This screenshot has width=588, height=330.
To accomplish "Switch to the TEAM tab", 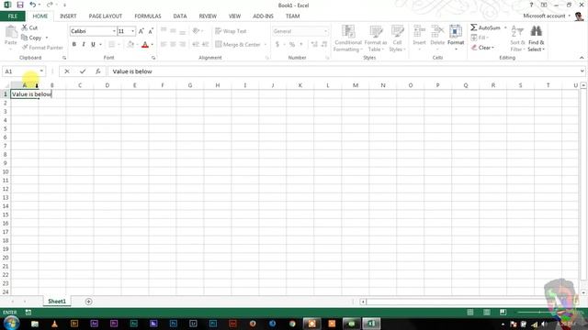I will tap(292, 16).
